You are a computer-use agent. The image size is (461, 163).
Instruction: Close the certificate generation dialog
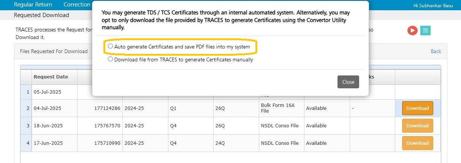pos(348,82)
